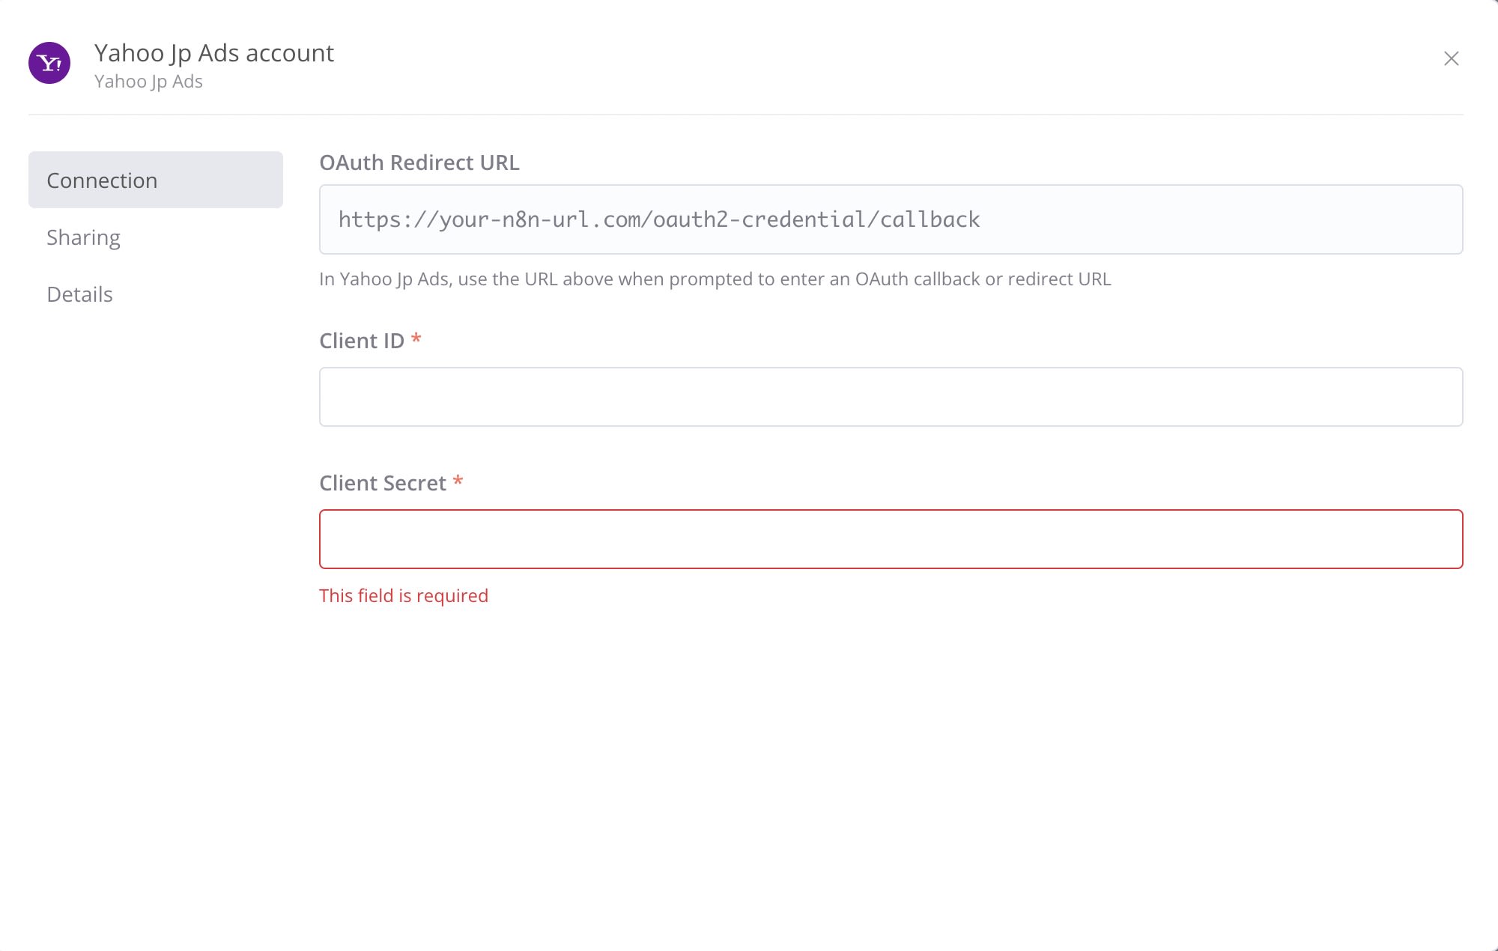Image resolution: width=1498 pixels, height=951 pixels.
Task: Click the OAuth Redirect URL label
Action: [419, 162]
